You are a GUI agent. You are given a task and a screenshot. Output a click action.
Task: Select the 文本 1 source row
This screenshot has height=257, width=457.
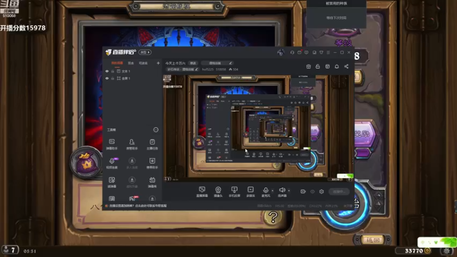click(133, 71)
